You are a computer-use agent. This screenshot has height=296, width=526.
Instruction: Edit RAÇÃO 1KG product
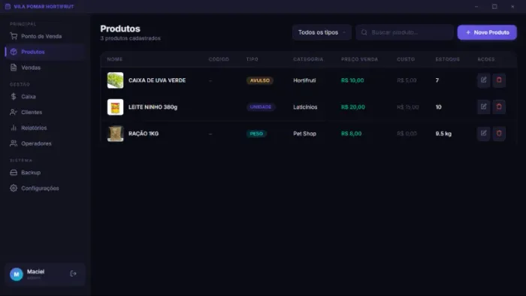pos(483,134)
